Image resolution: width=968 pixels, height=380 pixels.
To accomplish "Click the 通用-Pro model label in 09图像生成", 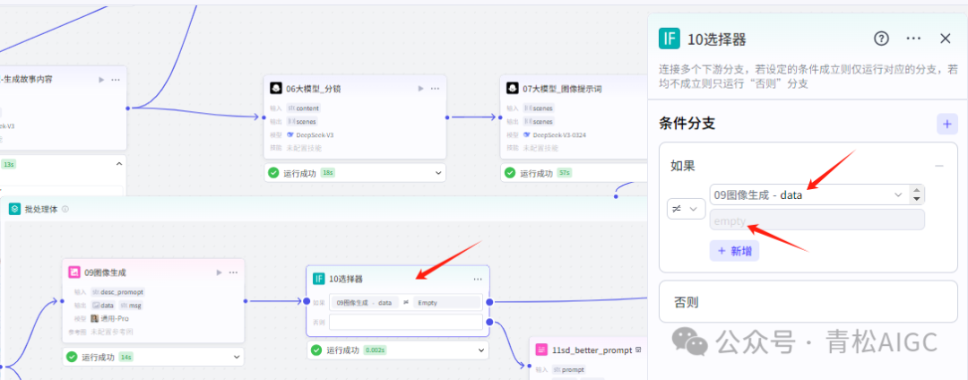I will coord(116,318).
